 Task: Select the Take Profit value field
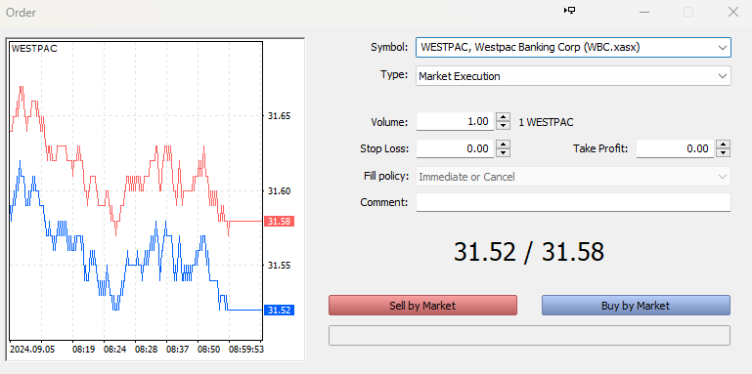pos(675,148)
